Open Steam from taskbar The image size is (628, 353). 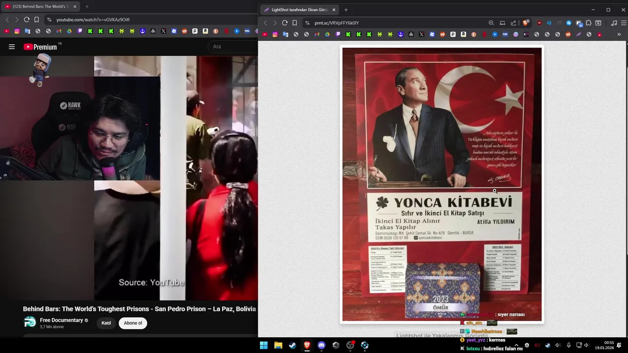click(292, 345)
